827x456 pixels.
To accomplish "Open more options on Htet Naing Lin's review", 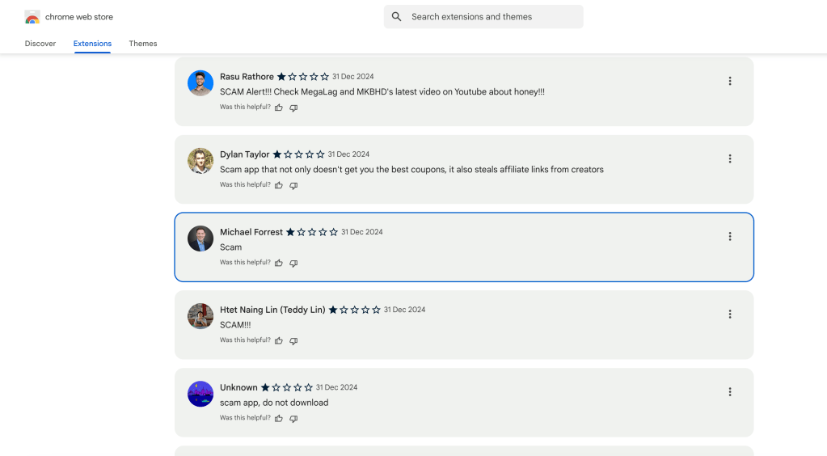I will [730, 314].
